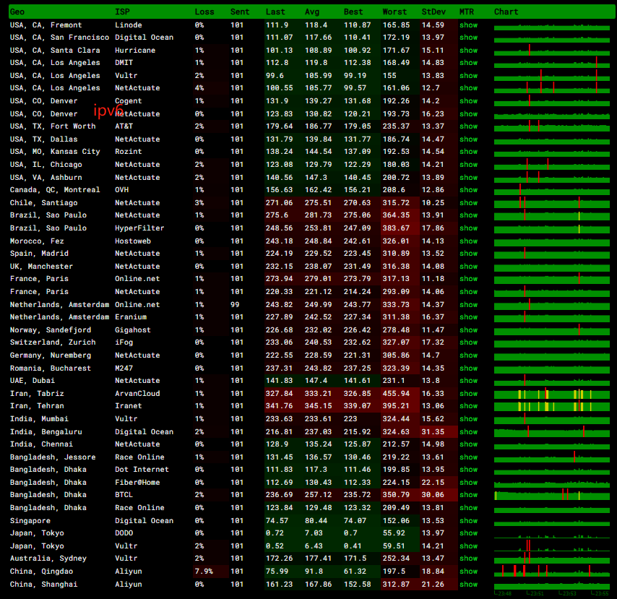Click the ISP column header
Viewport: 617px width, 599px height.
point(122,12)
